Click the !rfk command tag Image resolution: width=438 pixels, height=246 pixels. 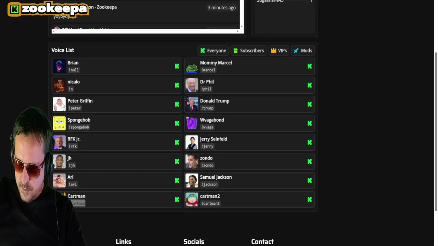tap(73, 146)
